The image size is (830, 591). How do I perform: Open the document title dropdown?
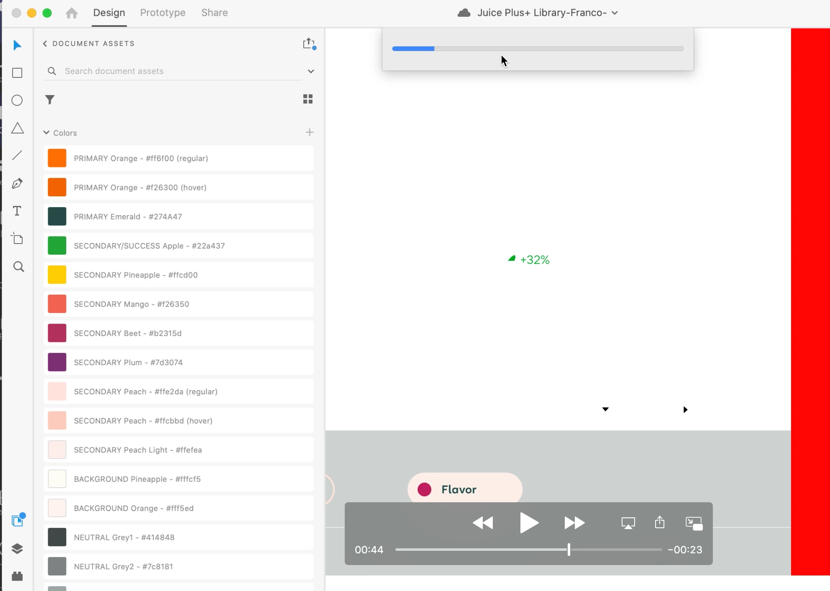615,13
